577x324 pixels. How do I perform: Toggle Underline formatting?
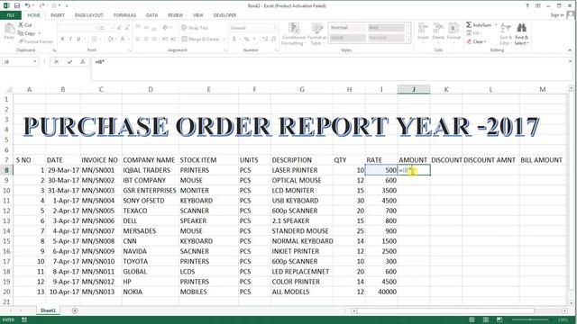[78, 39]
